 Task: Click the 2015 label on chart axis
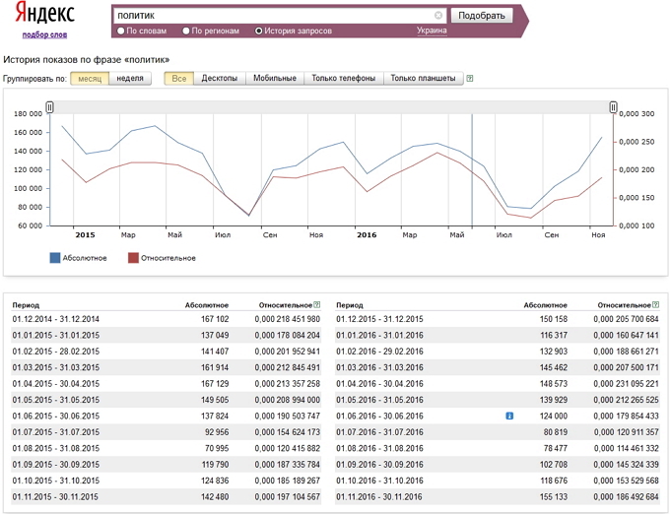click(x=85, y=234)
